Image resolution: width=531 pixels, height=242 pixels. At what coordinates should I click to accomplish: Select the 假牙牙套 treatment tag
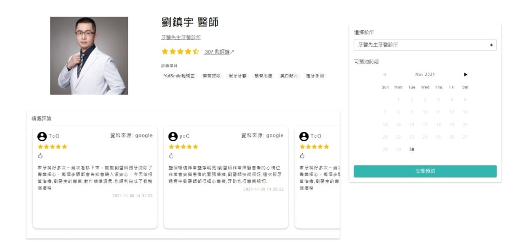(x=237, y=76)
